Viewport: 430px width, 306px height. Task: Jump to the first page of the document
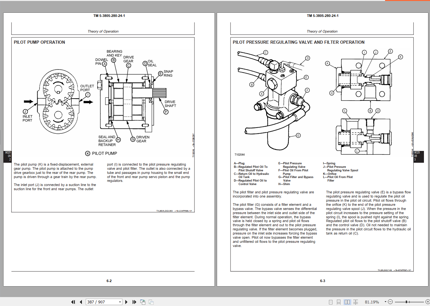[73, 302]
